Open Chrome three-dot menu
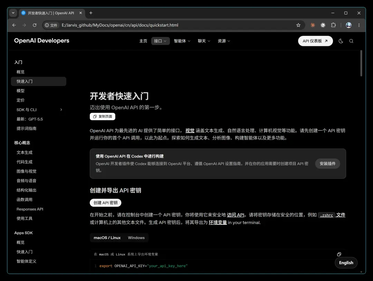The height and width of the screenshot is (281, 373). pyautogui.click(x=359, y=25)
